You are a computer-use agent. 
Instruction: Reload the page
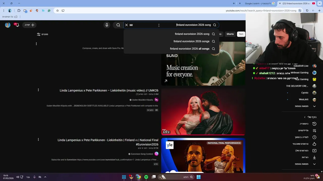[307, 11]
